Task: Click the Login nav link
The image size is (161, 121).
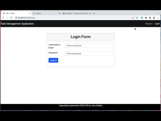Action: point(157,24)
